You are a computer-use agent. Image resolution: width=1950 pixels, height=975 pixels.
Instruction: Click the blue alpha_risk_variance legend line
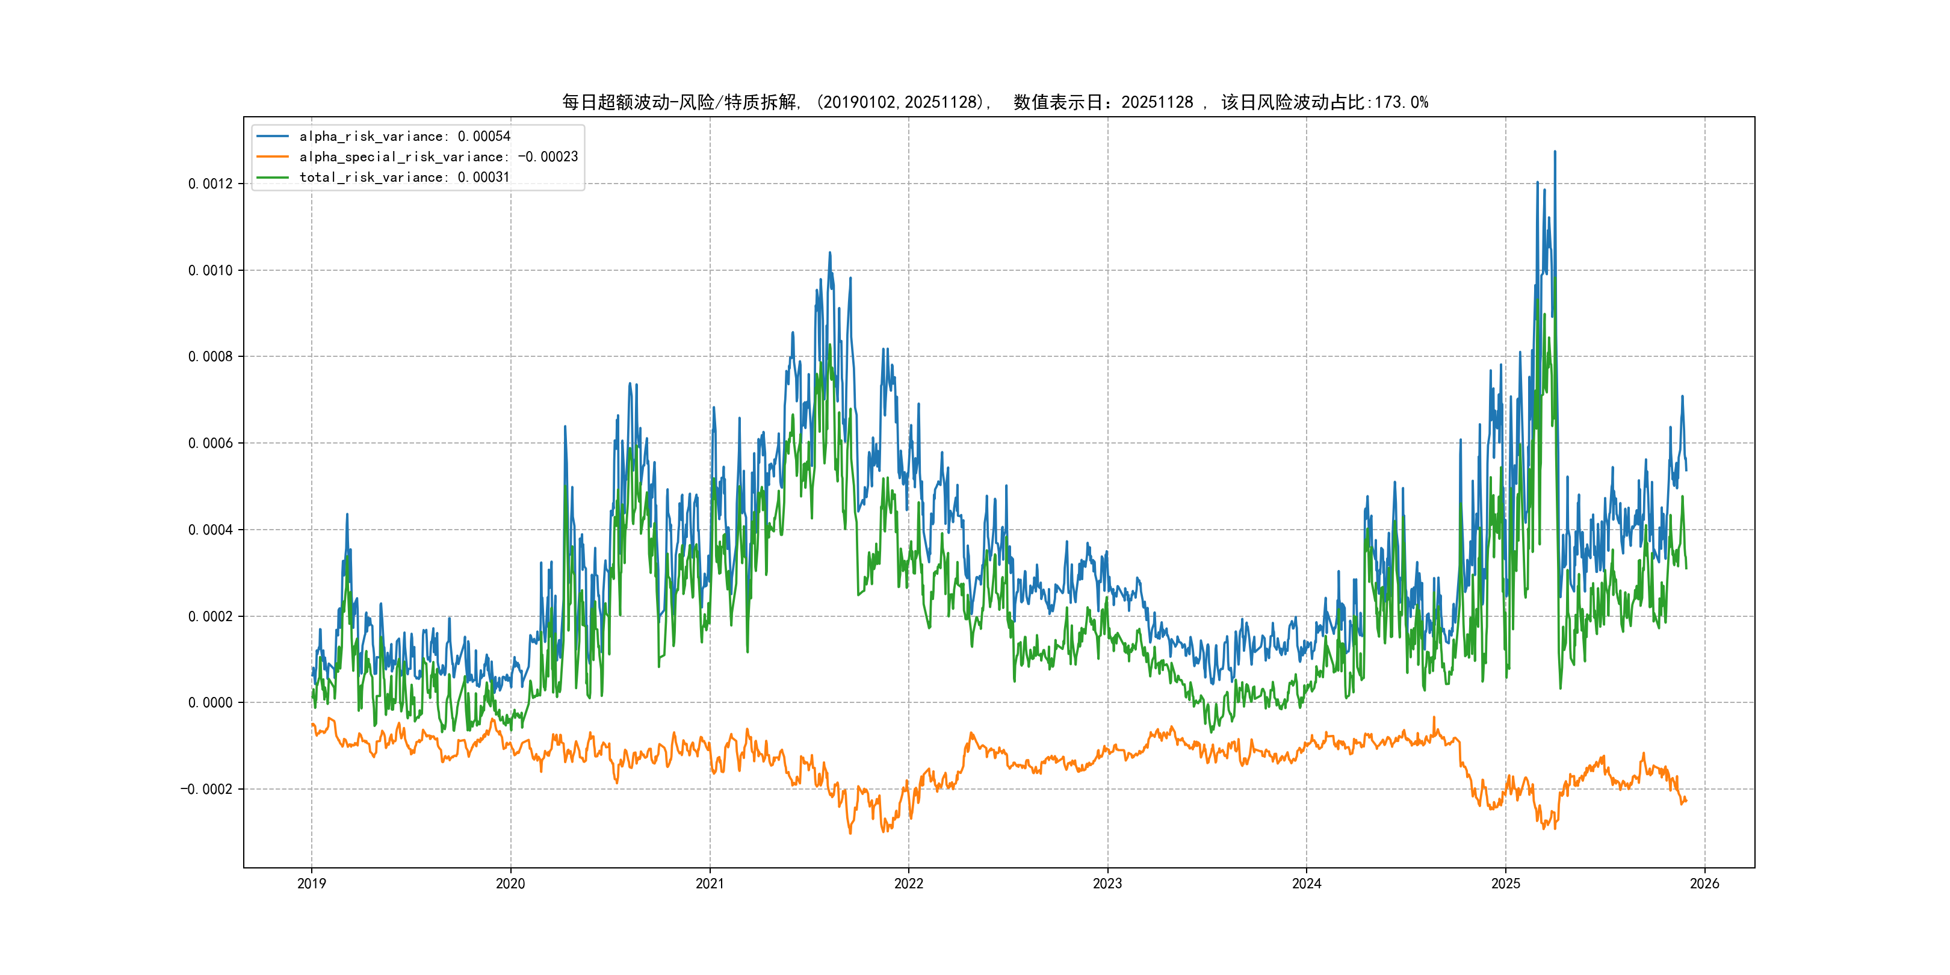(x=273, y=136)
